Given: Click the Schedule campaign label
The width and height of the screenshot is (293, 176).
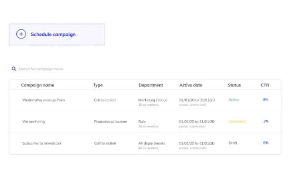Looking at the screenshot, I should click(x=53, y=34).
